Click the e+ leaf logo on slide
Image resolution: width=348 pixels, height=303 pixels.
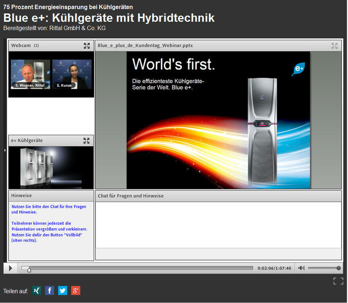click(x=298, y=69)
